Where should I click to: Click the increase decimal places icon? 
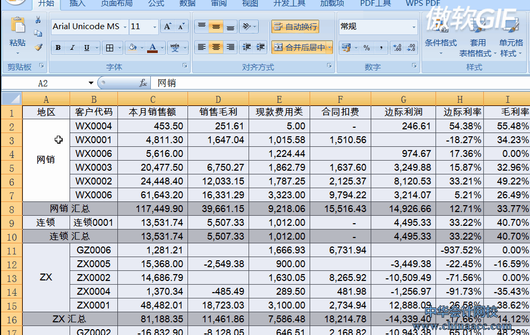pyautogui.click(x=397, y=48)
